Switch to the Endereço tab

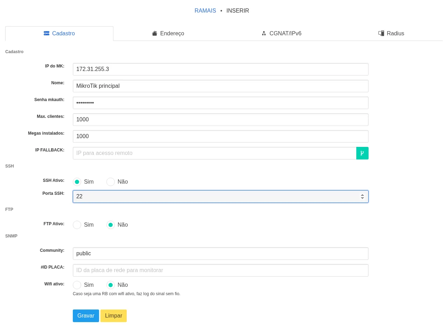tap(168, 34)
